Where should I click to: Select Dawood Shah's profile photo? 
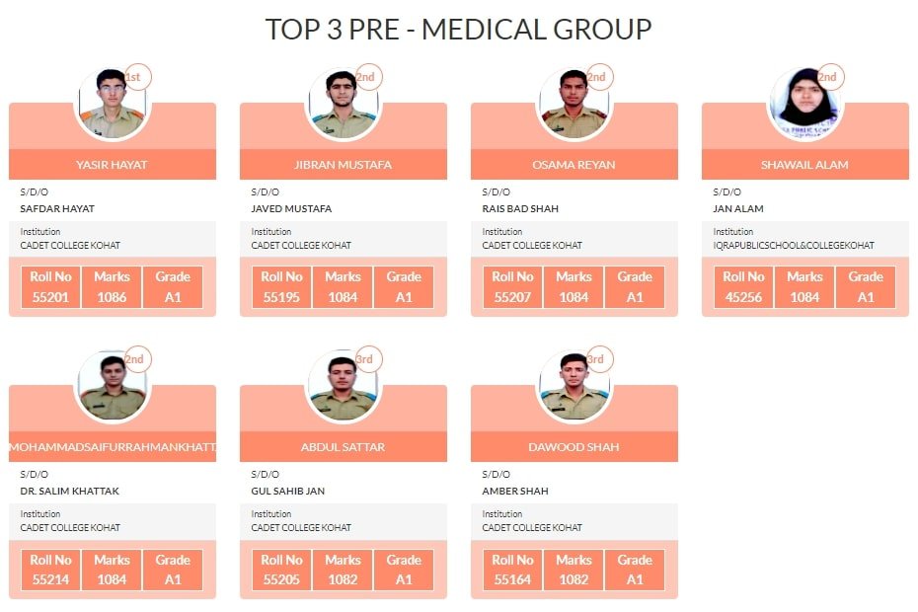[573, 387]
